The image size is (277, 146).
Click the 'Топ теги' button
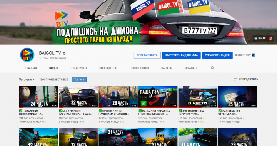click(79, 79)
